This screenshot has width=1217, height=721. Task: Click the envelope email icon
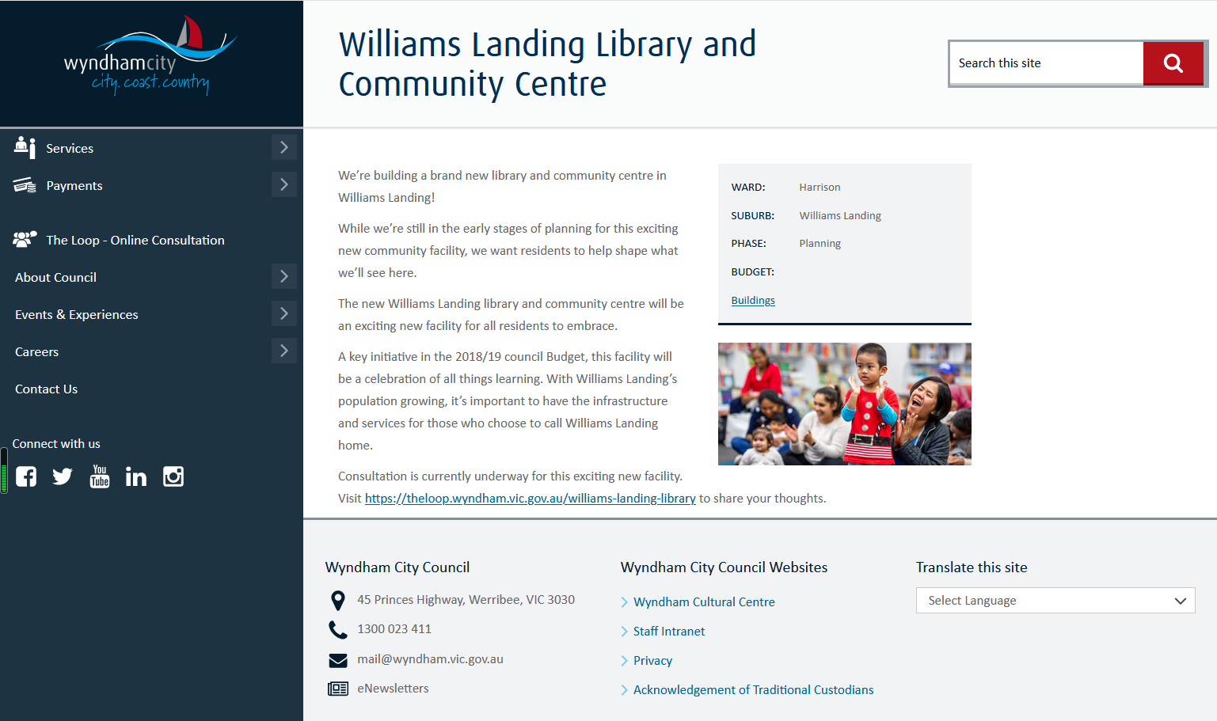coord(338,660)
